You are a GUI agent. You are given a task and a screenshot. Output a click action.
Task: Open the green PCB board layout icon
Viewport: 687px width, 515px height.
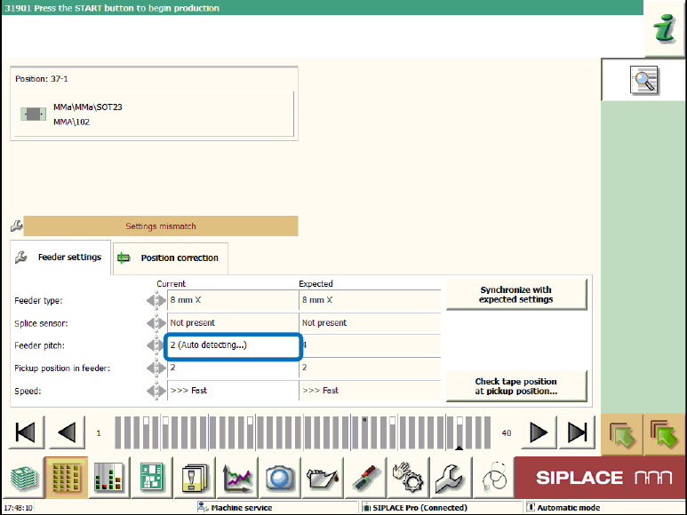152,478
